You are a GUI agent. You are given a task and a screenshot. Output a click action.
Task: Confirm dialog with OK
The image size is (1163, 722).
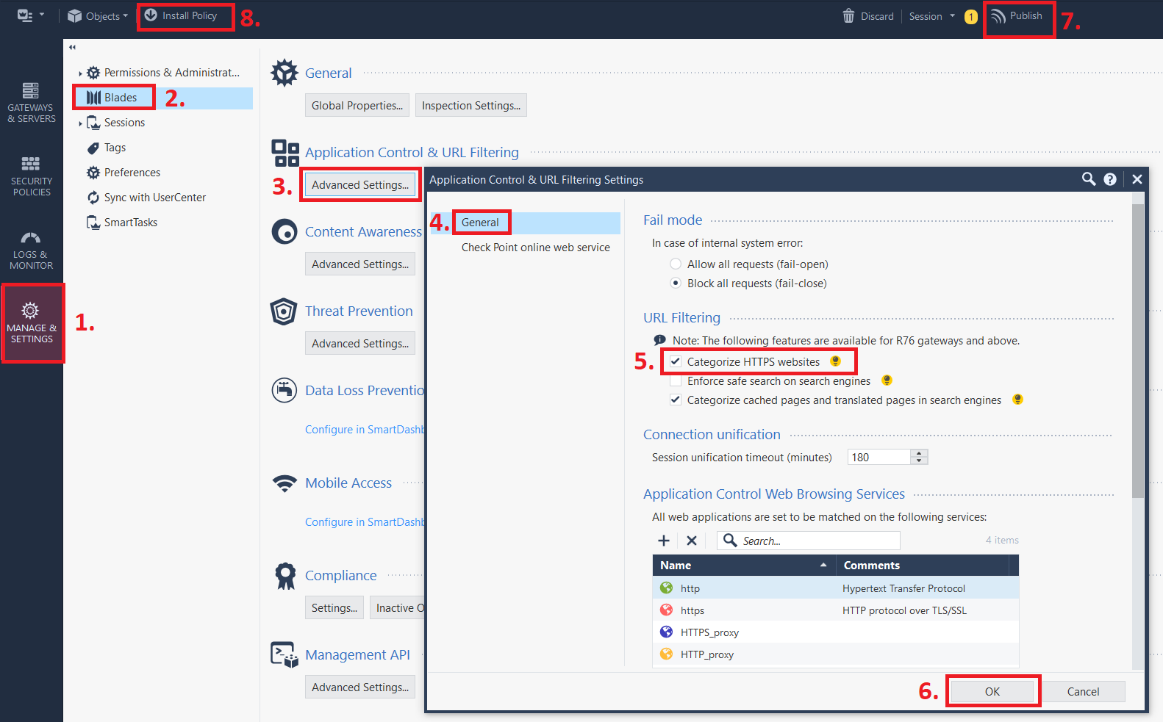point(992,691)
